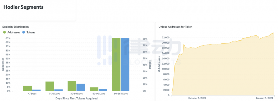
Task: Click the green <7 Days addresses bar
Action: click(28, 88)
